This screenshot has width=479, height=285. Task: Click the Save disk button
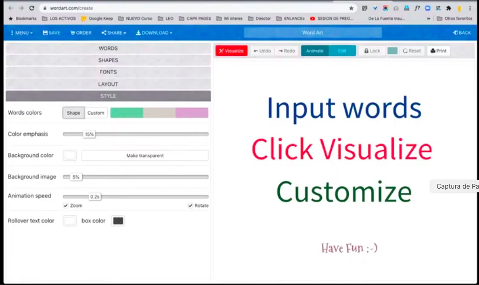point(51,33)
